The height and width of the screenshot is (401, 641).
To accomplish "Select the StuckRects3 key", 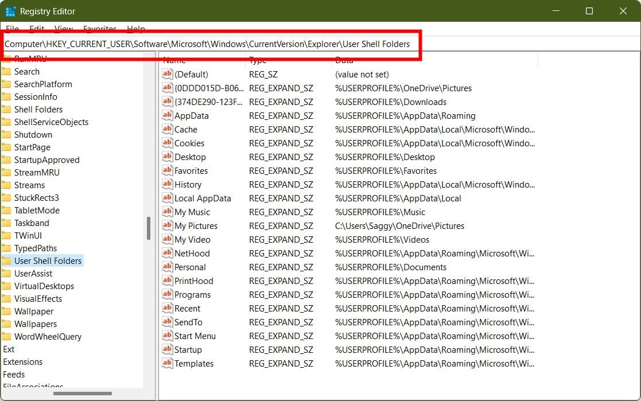I will (x=36, y=198).
